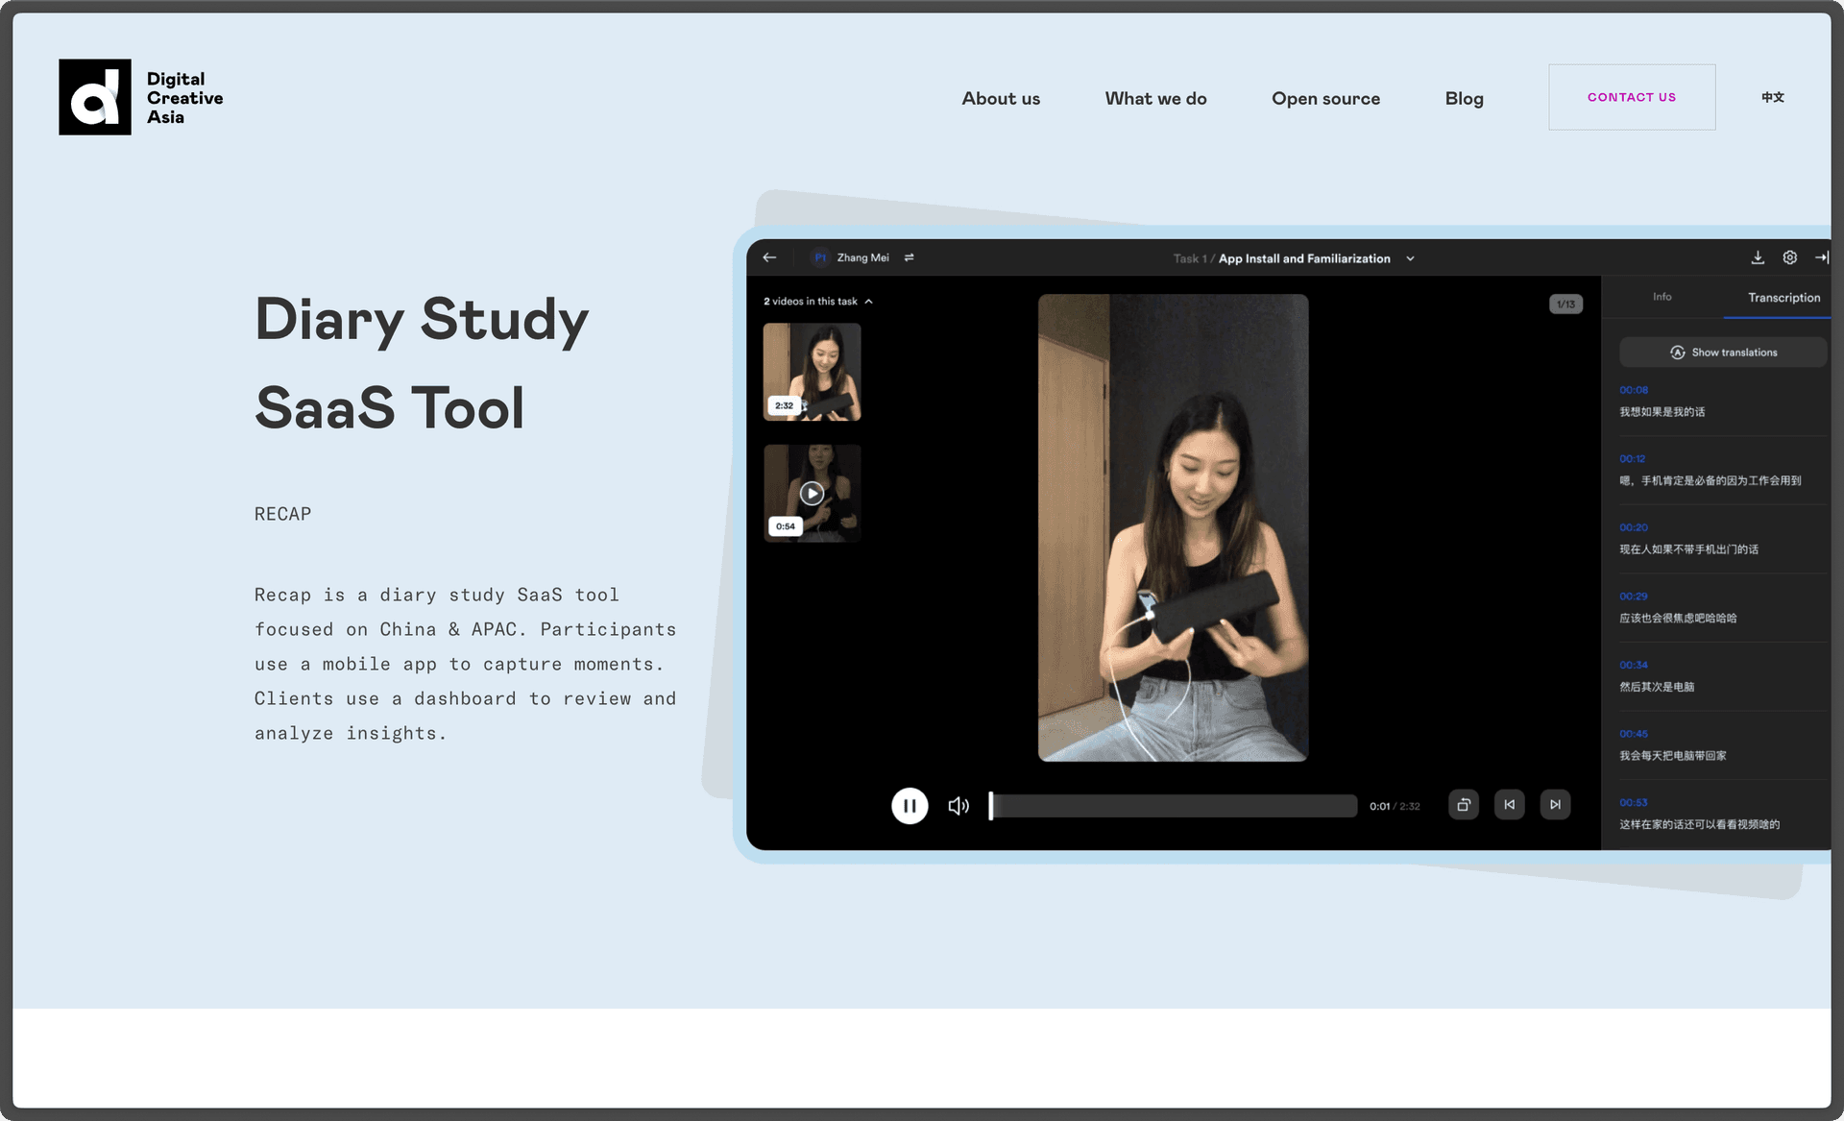This screenshot has width=1844, height=1121.
Task: Click the video progress bar
Action: (1174, 806)
